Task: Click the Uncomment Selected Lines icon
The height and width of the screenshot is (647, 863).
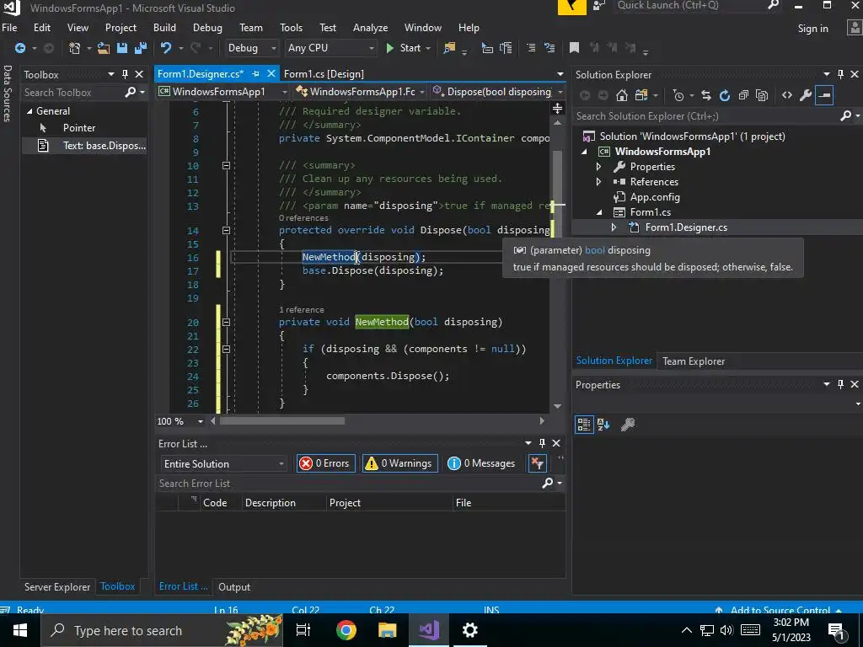Action: pyautogui.click(x=549, y=48)
